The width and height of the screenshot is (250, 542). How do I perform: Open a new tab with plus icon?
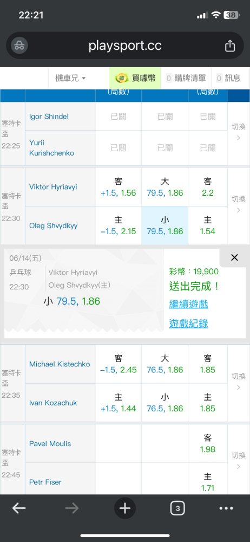125,508
